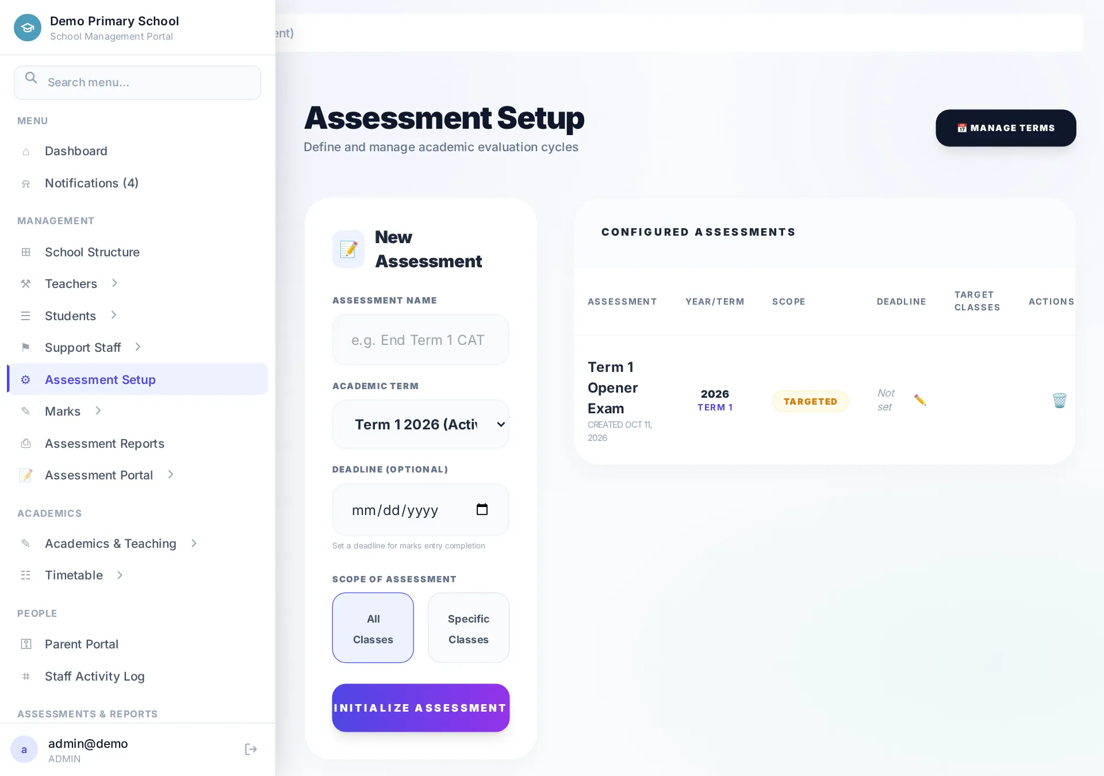Open the calendar picker in deadline field

coord(482,509)
